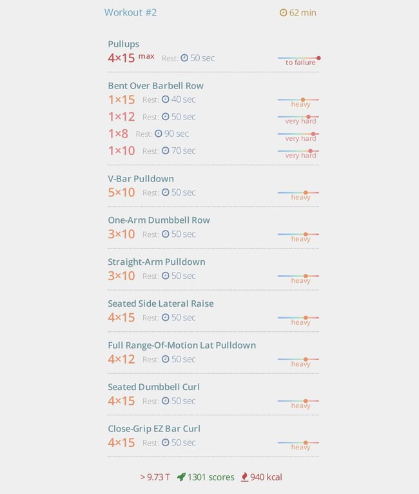Click the 4×15 max sets for Pullups
The height and width of the screenshot is (494, 419).
tap(131, 57)
